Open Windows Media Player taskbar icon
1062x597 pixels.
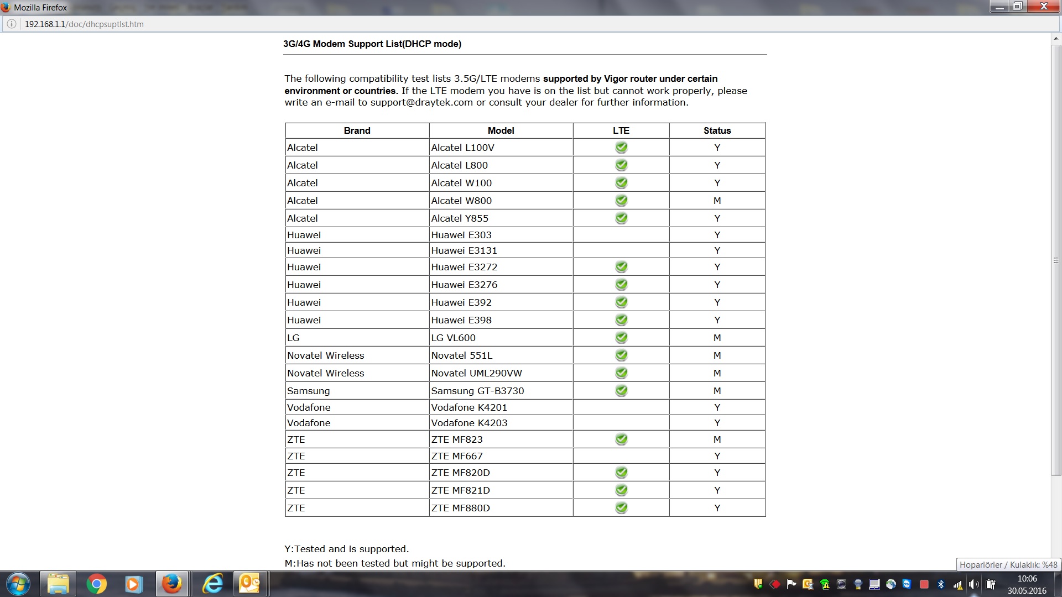point(133,584)
